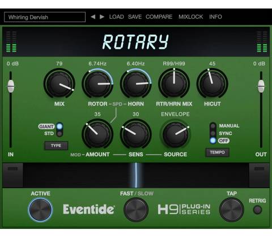Click the R99/H99 mix value
Image resolution: width=272 pixels, height=238 pixels.
point(174,63)
